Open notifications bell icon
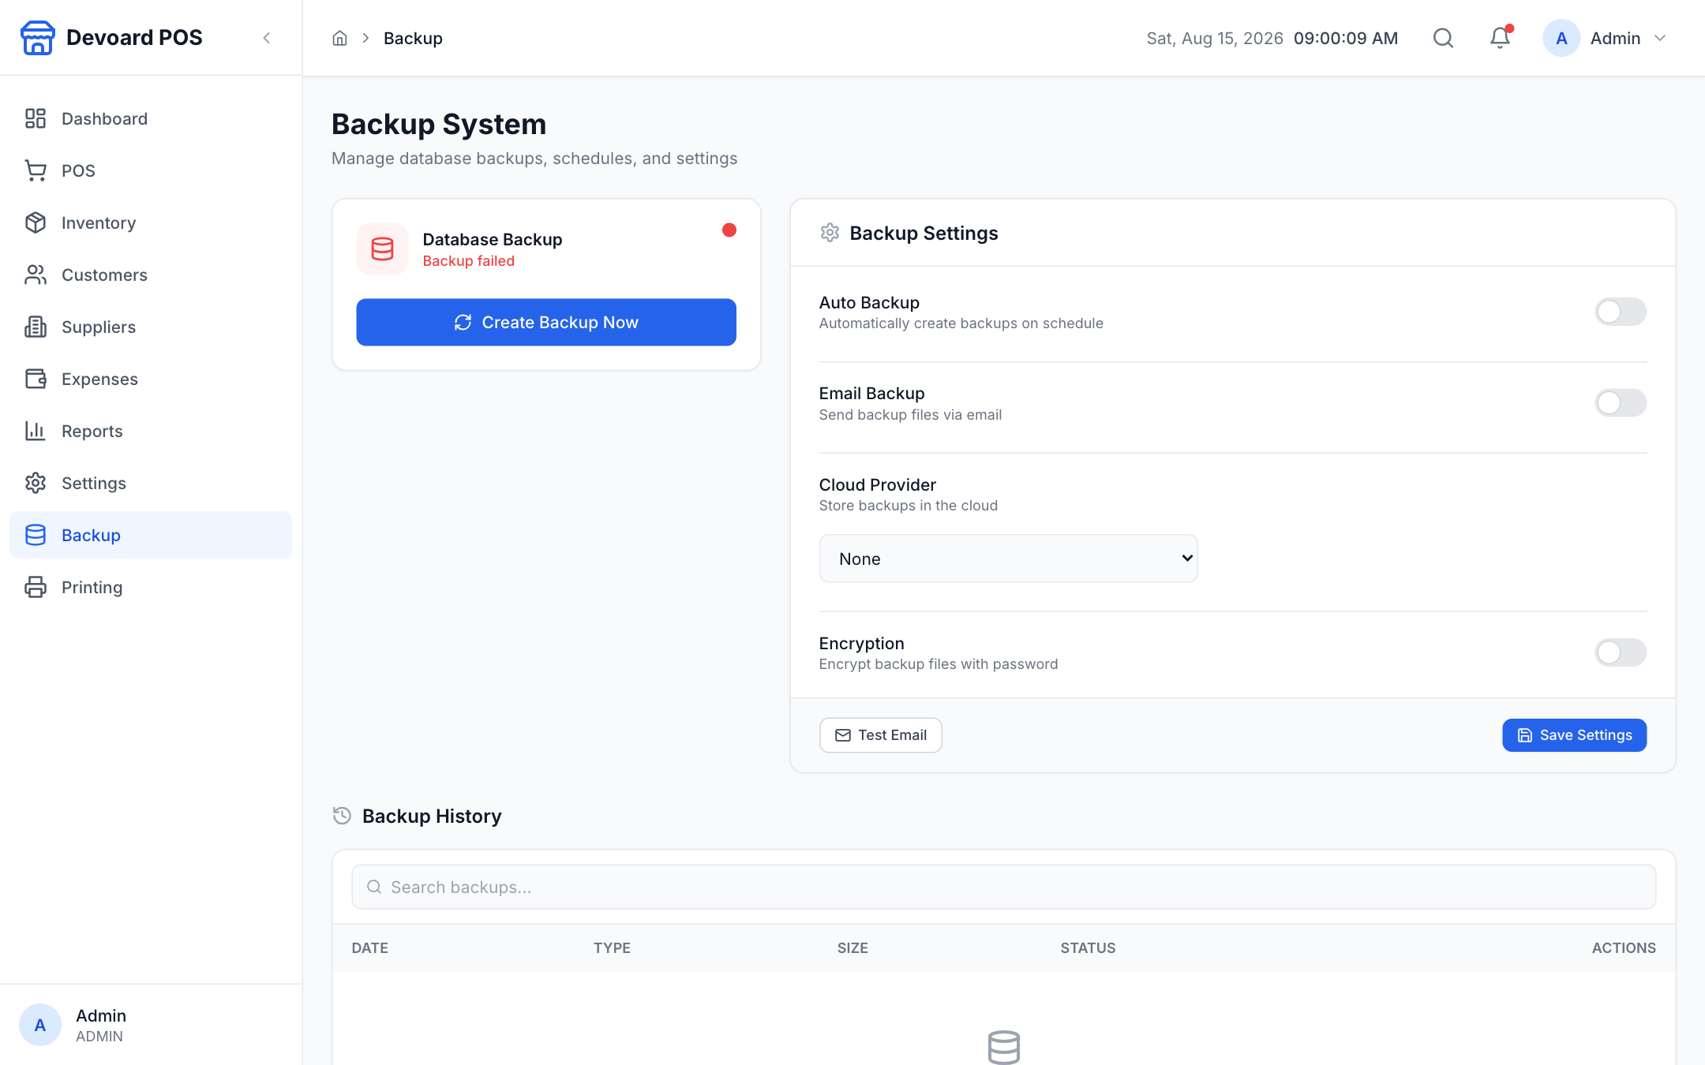Image resolution: width=1705 pixels, height=1065 pixels. click(x=1500, y=38)
